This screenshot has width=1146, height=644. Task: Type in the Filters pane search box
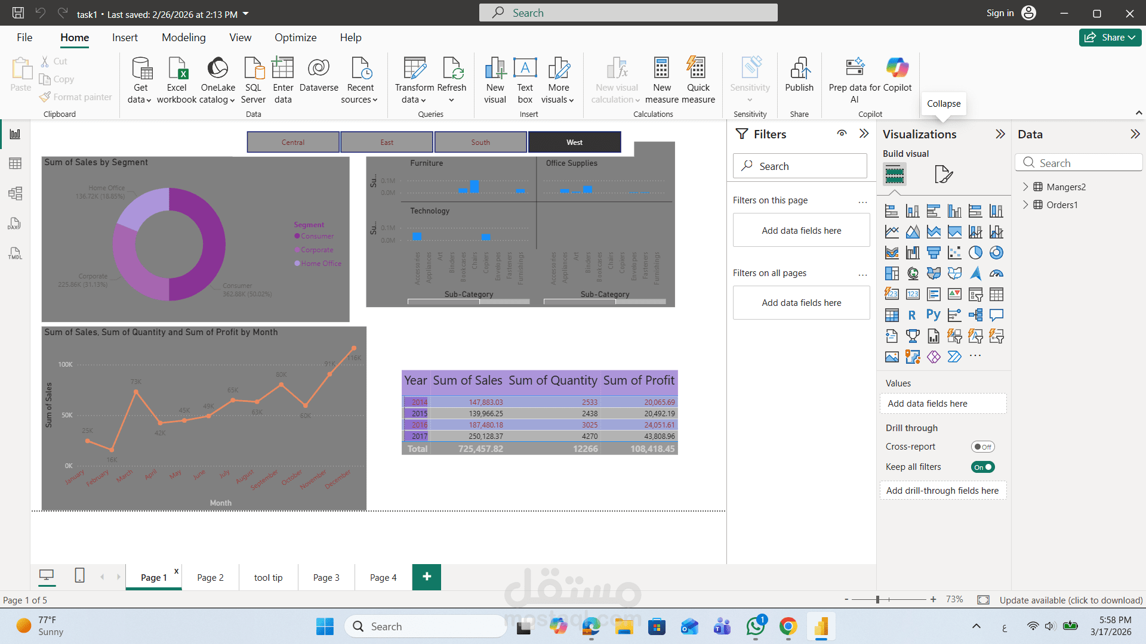pyautogui.click(x=800, y=166)
